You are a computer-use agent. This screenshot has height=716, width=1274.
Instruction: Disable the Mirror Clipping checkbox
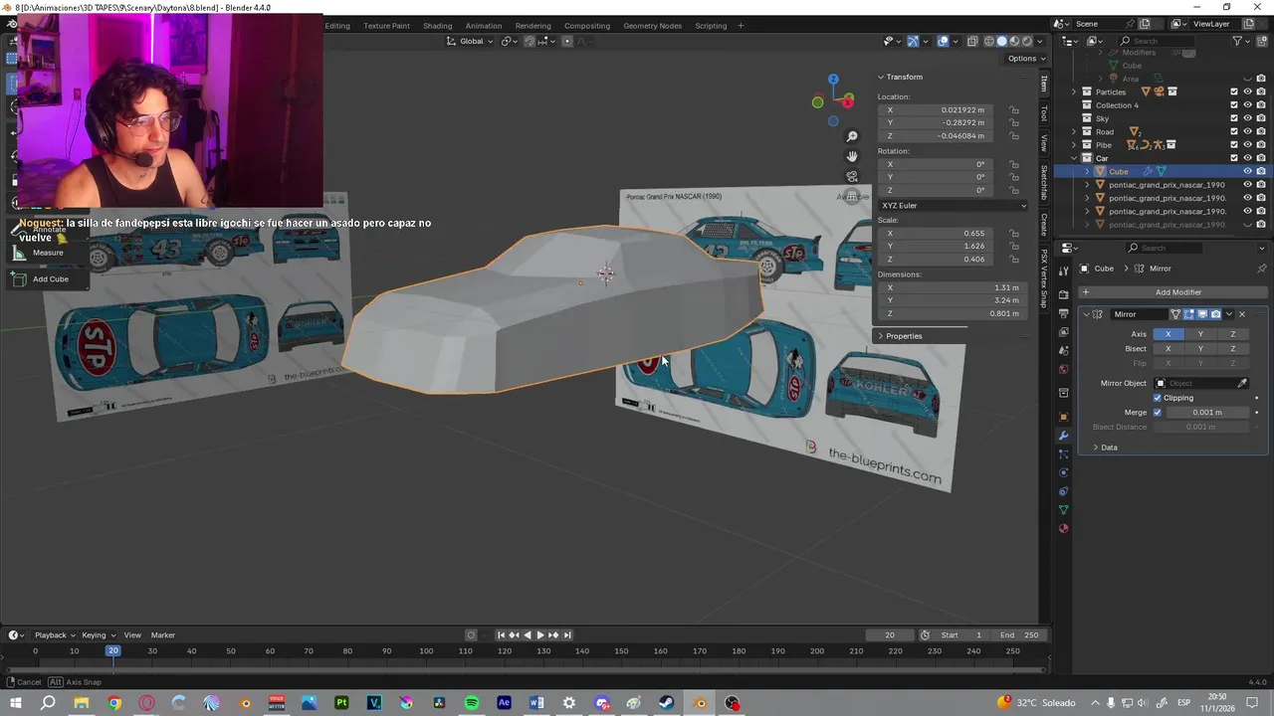(x=1158, y=398)
